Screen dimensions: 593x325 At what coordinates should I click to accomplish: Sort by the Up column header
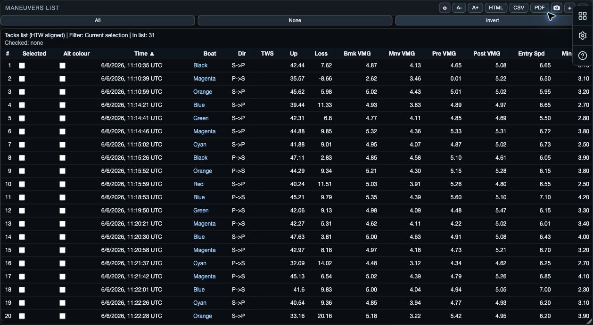[294, 54]
